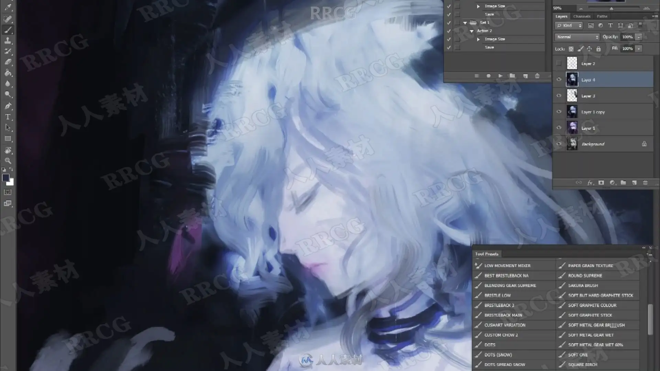This screenshot has width=660, height=371.
Task: Hide Layer 1 copy
Action: [559, 112]
